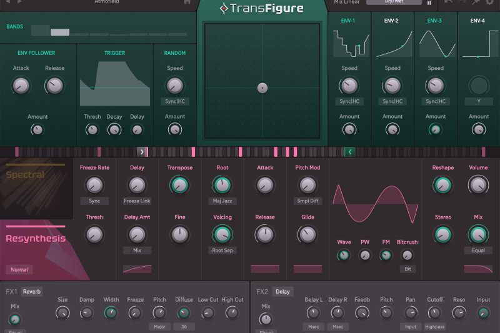Click the Reshape knob
This screenshot has width=500, height=333.
[443, 185]
